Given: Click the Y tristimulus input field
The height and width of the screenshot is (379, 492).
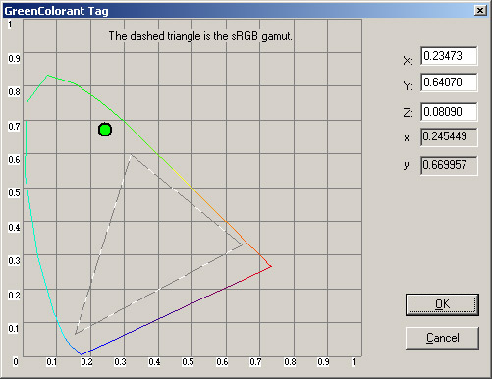Looking at the screenshot, I should point(449,82).
